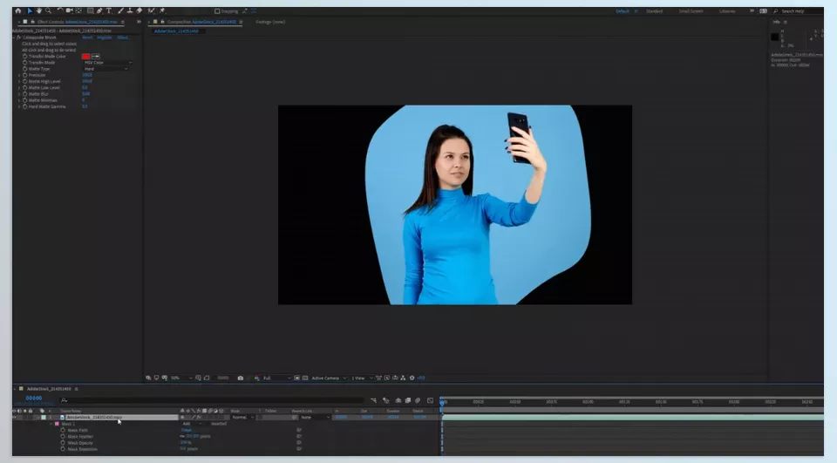Click the Home icon in the toolbar

pos(18,10)
